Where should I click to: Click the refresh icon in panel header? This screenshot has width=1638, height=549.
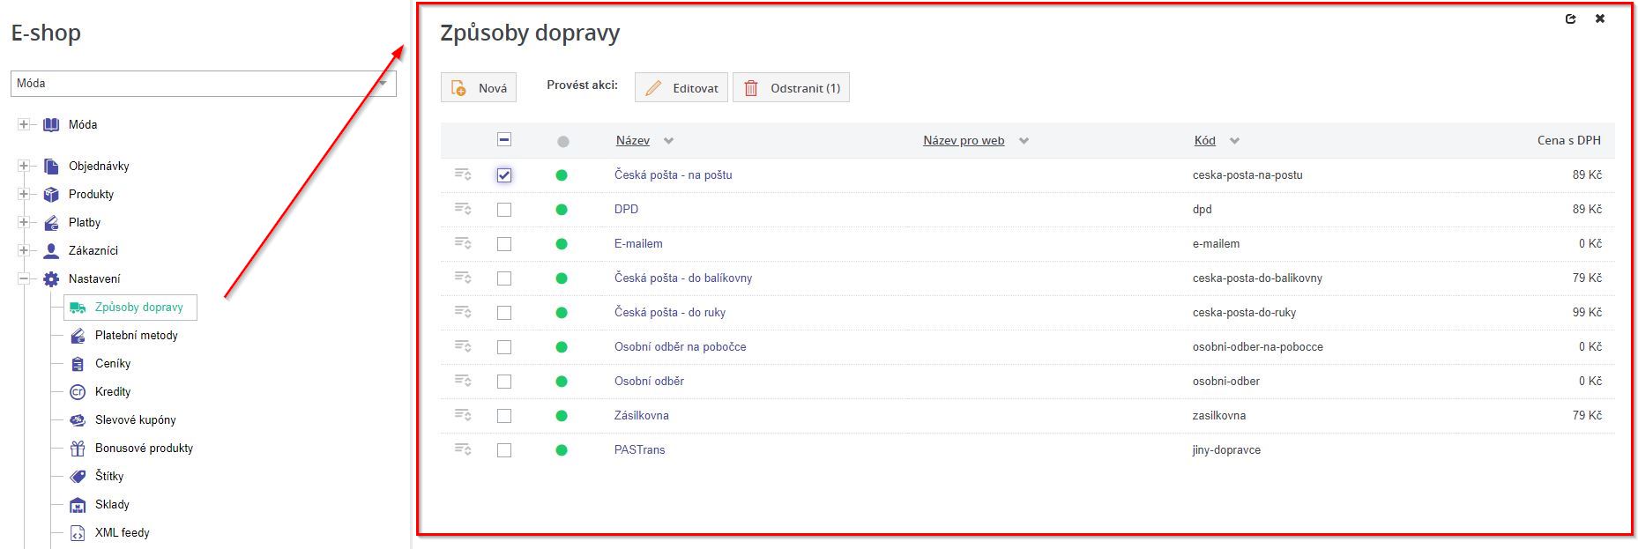point(1570,19)
